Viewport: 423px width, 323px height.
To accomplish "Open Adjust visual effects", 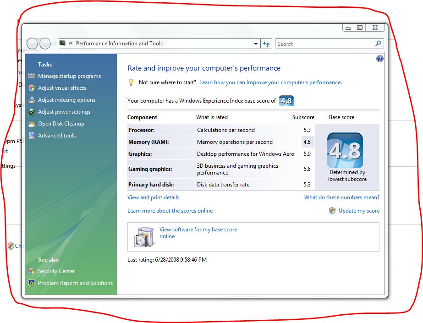I will (x=62, y=88).
